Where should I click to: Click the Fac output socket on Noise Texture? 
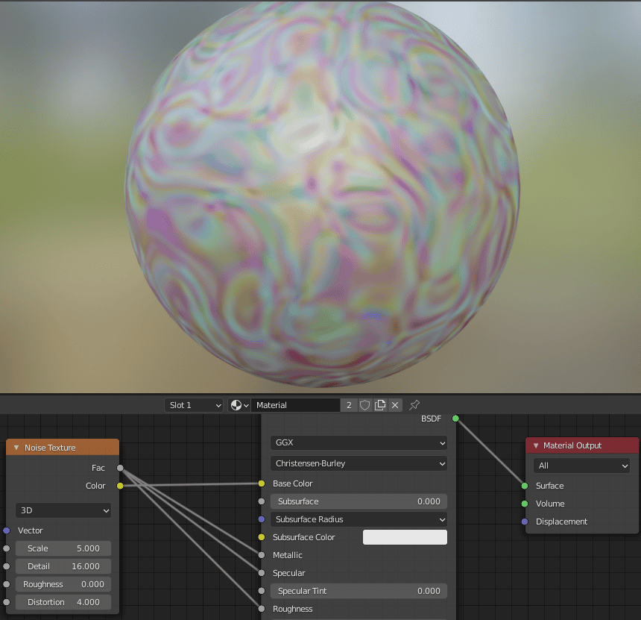(x=120, y=468)
